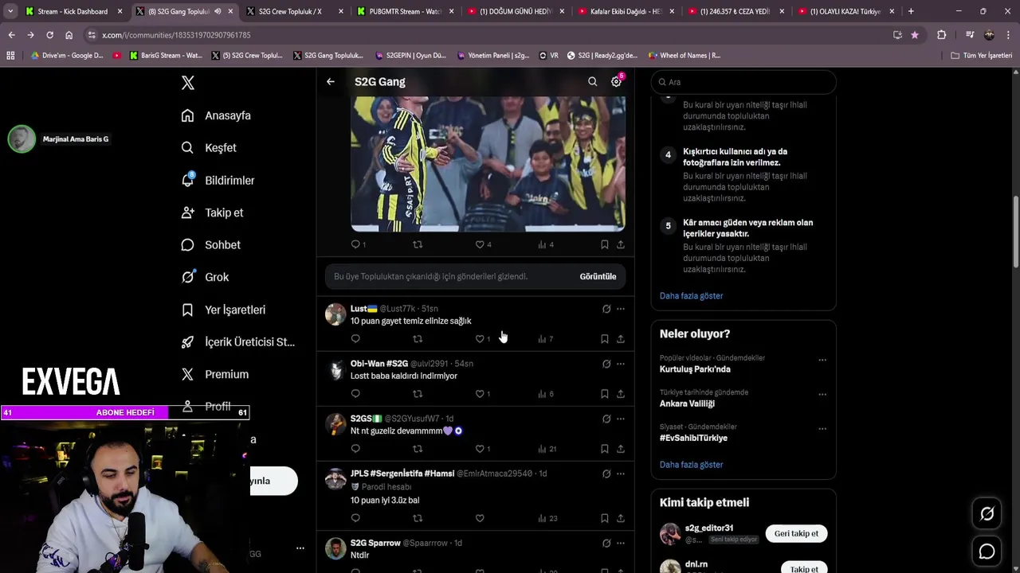Open İçerik Üreticisi Studio item

(x=238, y=342)
